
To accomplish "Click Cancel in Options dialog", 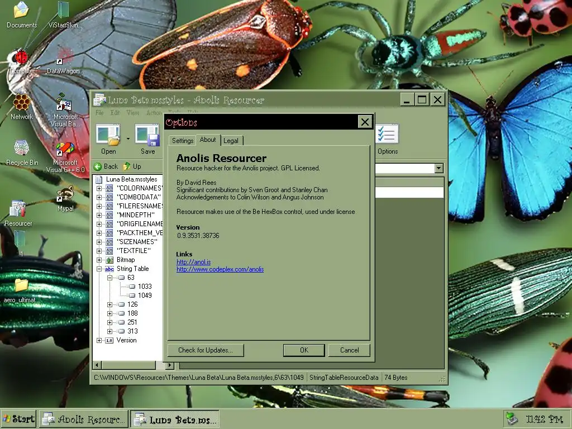I will (349, 350).
